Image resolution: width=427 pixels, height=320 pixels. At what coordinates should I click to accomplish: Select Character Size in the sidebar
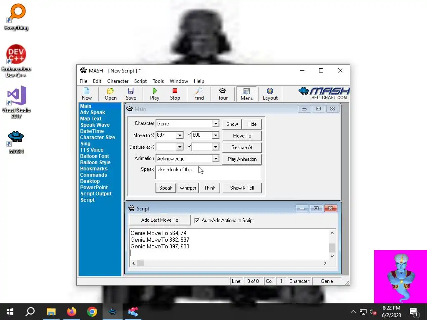point(97,137)
